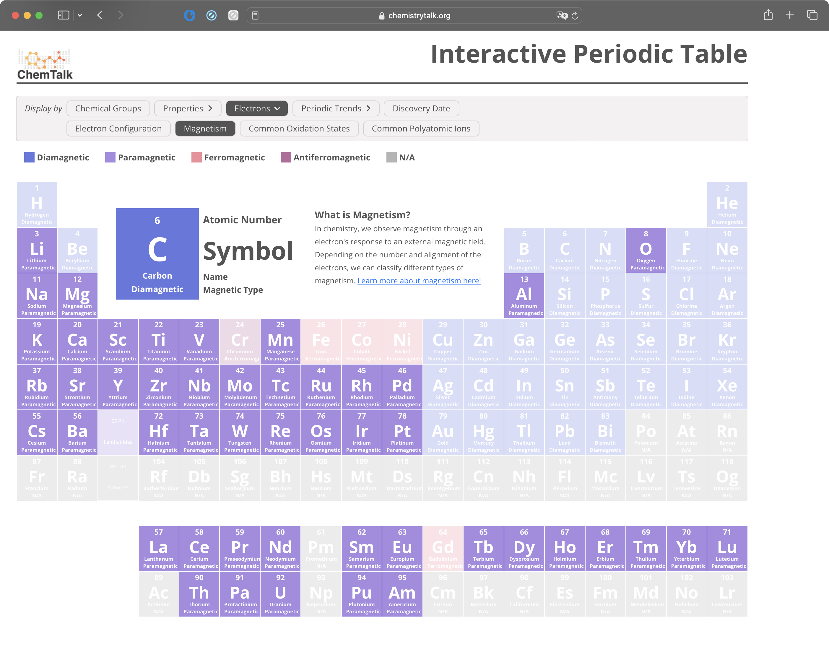Click the Chromium antiferromagnetic tile

[x=240, y=341]
